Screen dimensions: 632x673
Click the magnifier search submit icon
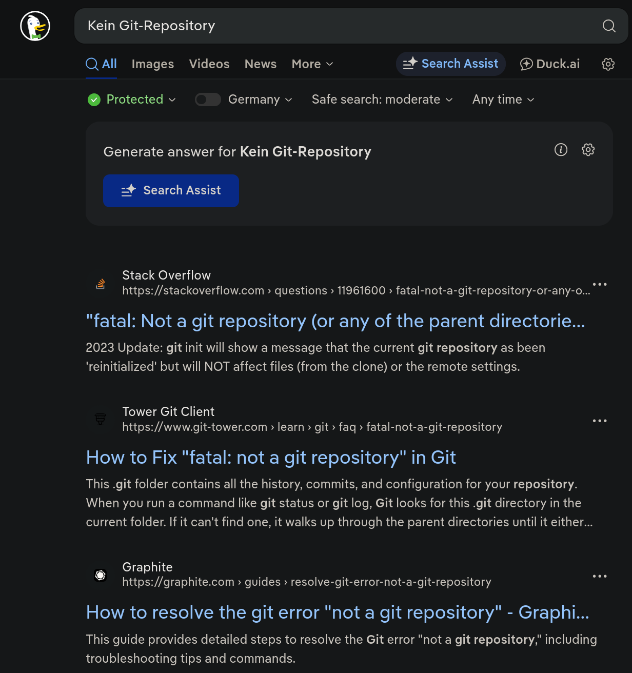click(x=609, y=26)
